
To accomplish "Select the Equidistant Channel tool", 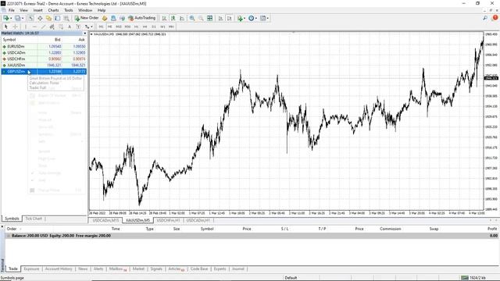I will click(x=52, y=27).
